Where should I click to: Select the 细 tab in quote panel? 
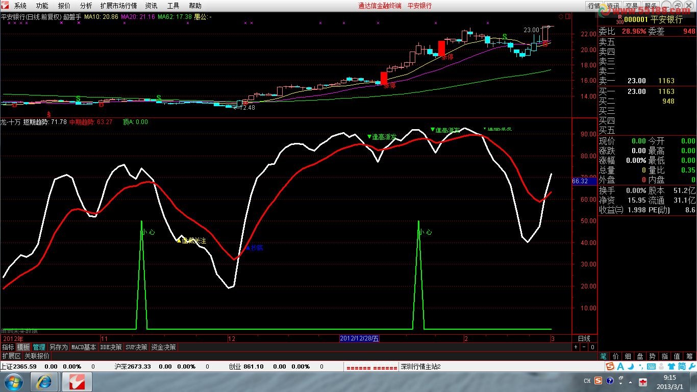[628, 356]
